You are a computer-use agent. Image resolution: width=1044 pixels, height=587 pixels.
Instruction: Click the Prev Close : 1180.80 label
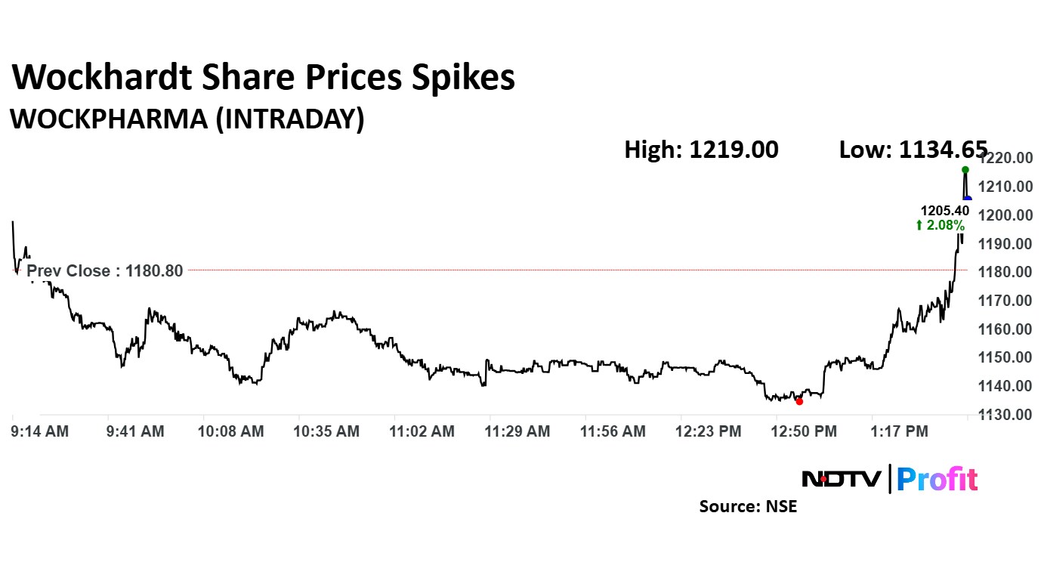click(x=105, y=270)
